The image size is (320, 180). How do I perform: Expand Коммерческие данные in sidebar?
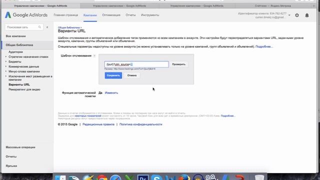[x=6, y=66]
